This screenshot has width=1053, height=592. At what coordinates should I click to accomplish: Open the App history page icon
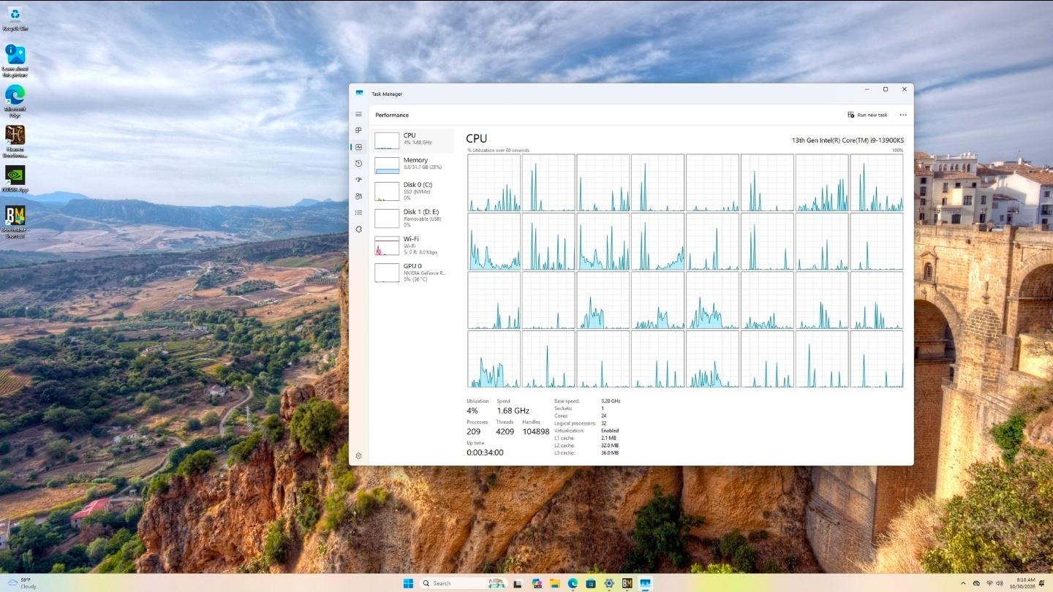[358, 164]
